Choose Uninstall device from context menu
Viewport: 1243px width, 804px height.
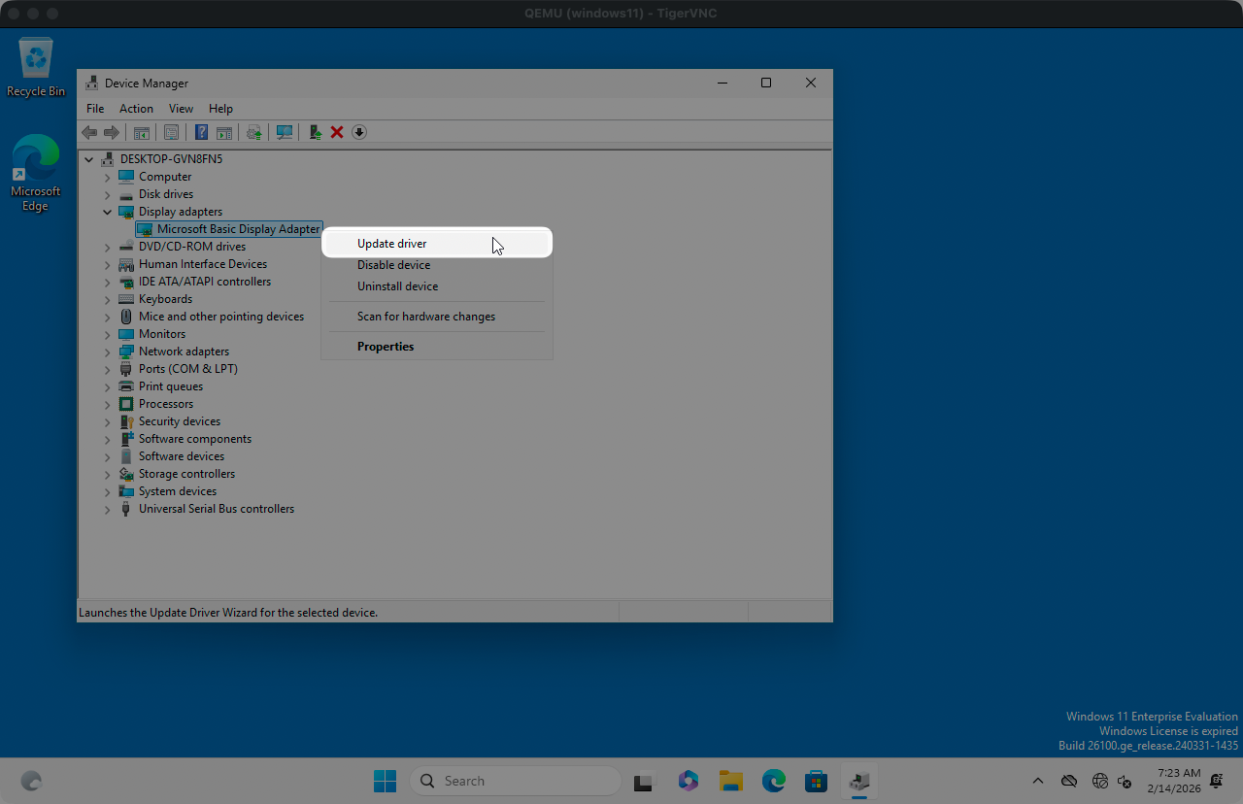(397, 286)
